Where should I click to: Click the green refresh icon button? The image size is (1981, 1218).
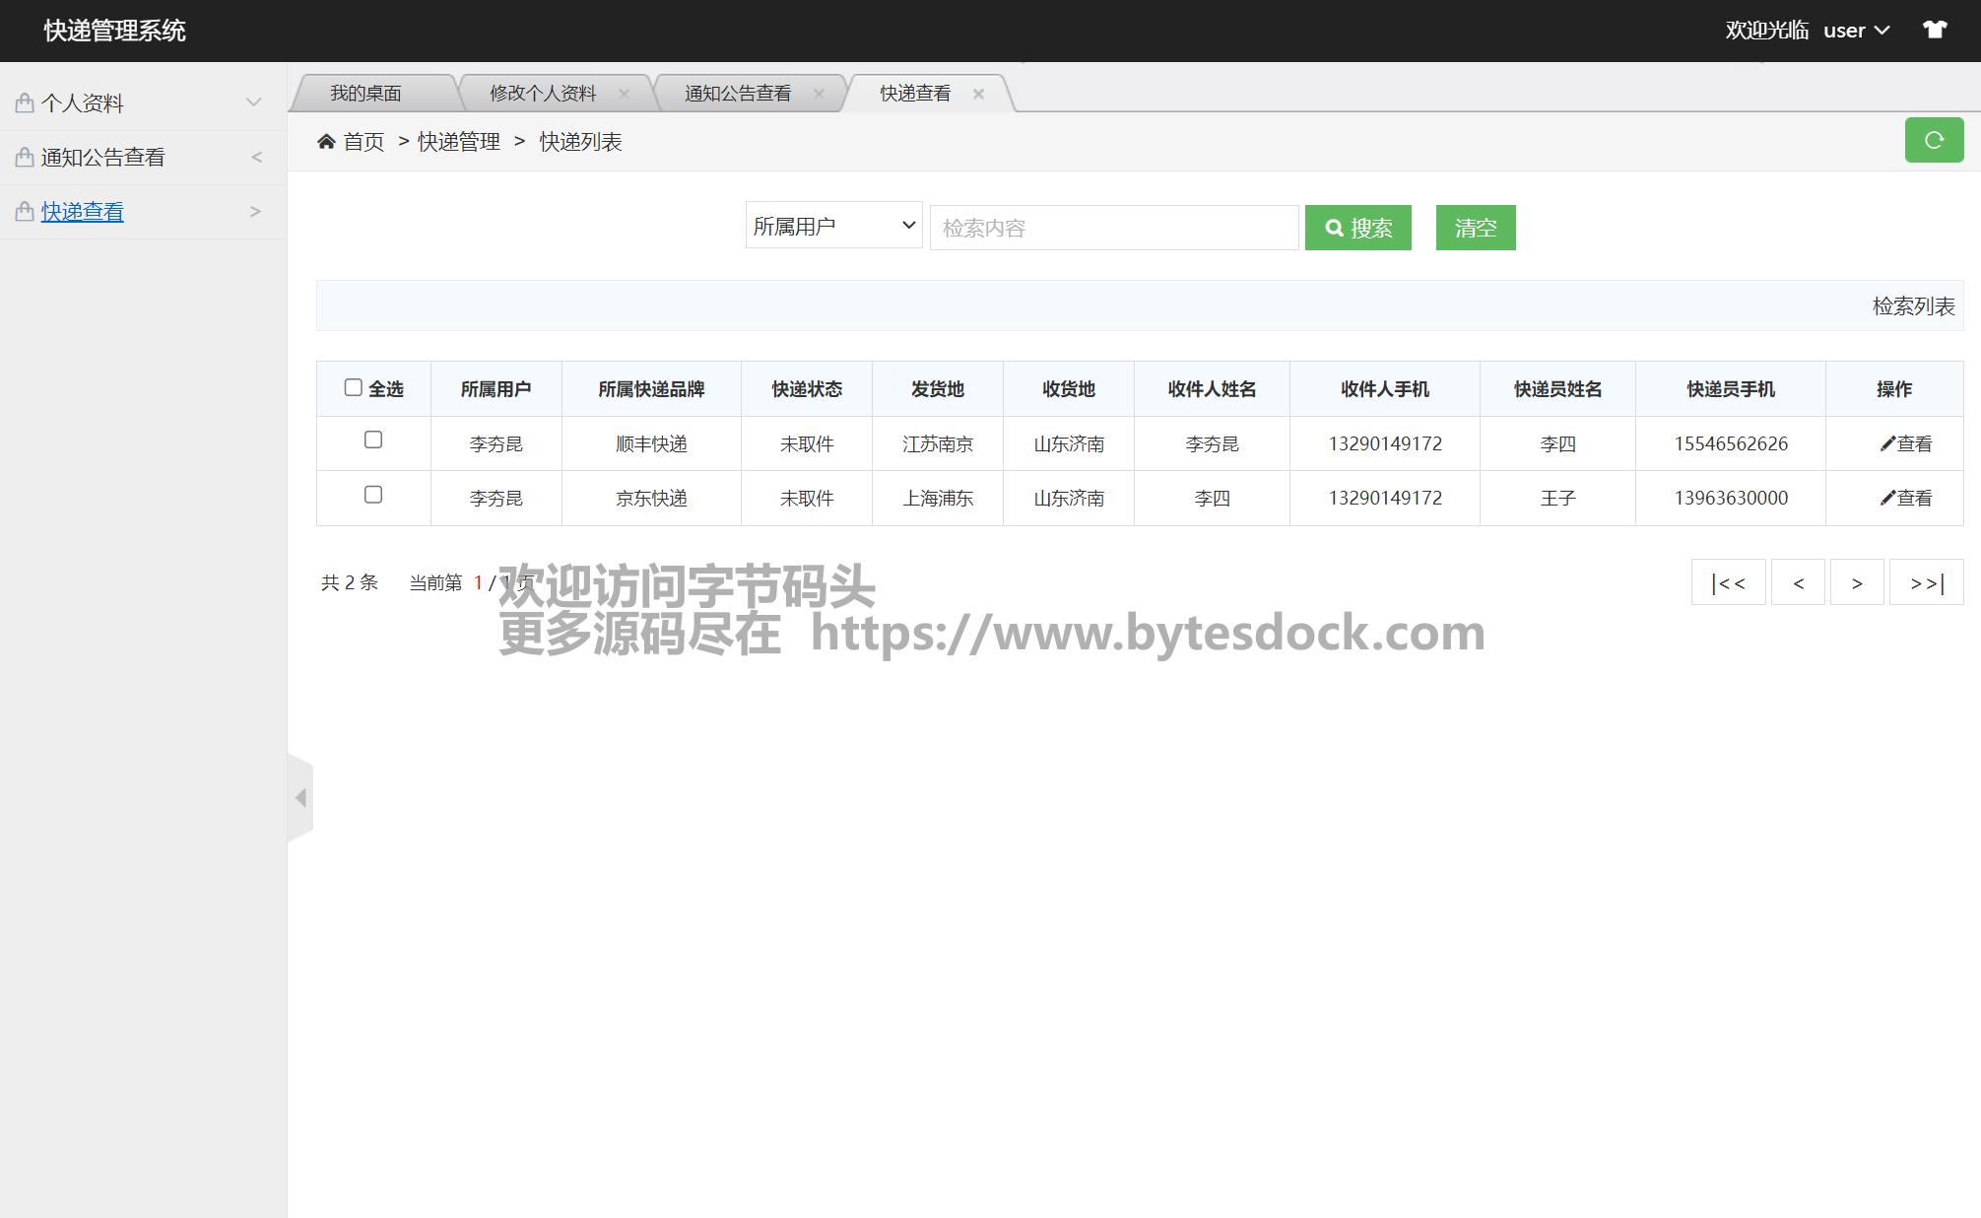[1933, 140]
